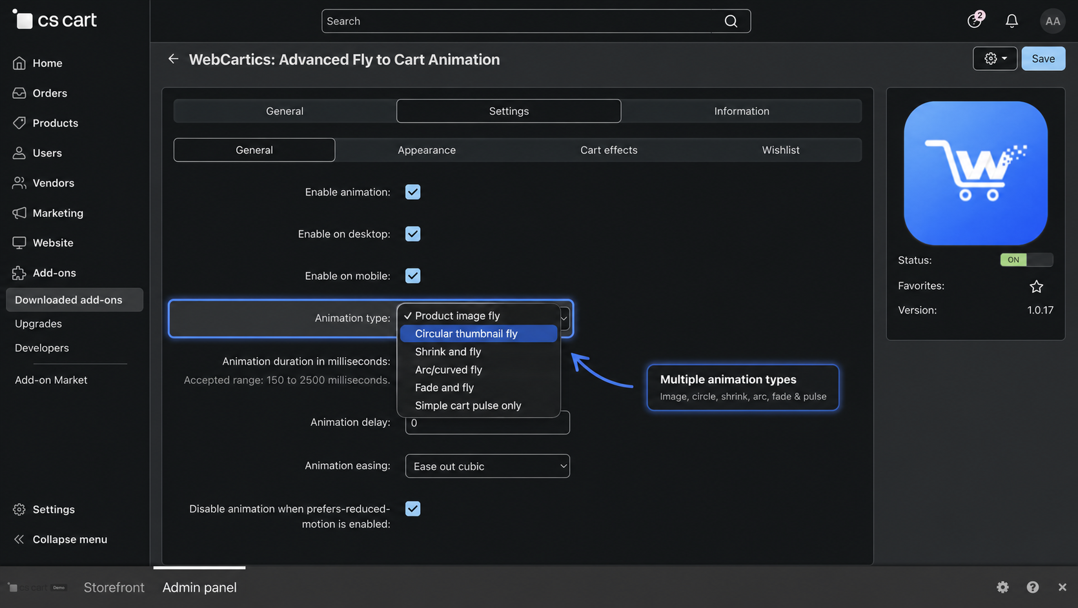Click the Marketing megaphone icon
Image resolution: width=1078 pixels, height=608 pixels.
click(19, 213)
